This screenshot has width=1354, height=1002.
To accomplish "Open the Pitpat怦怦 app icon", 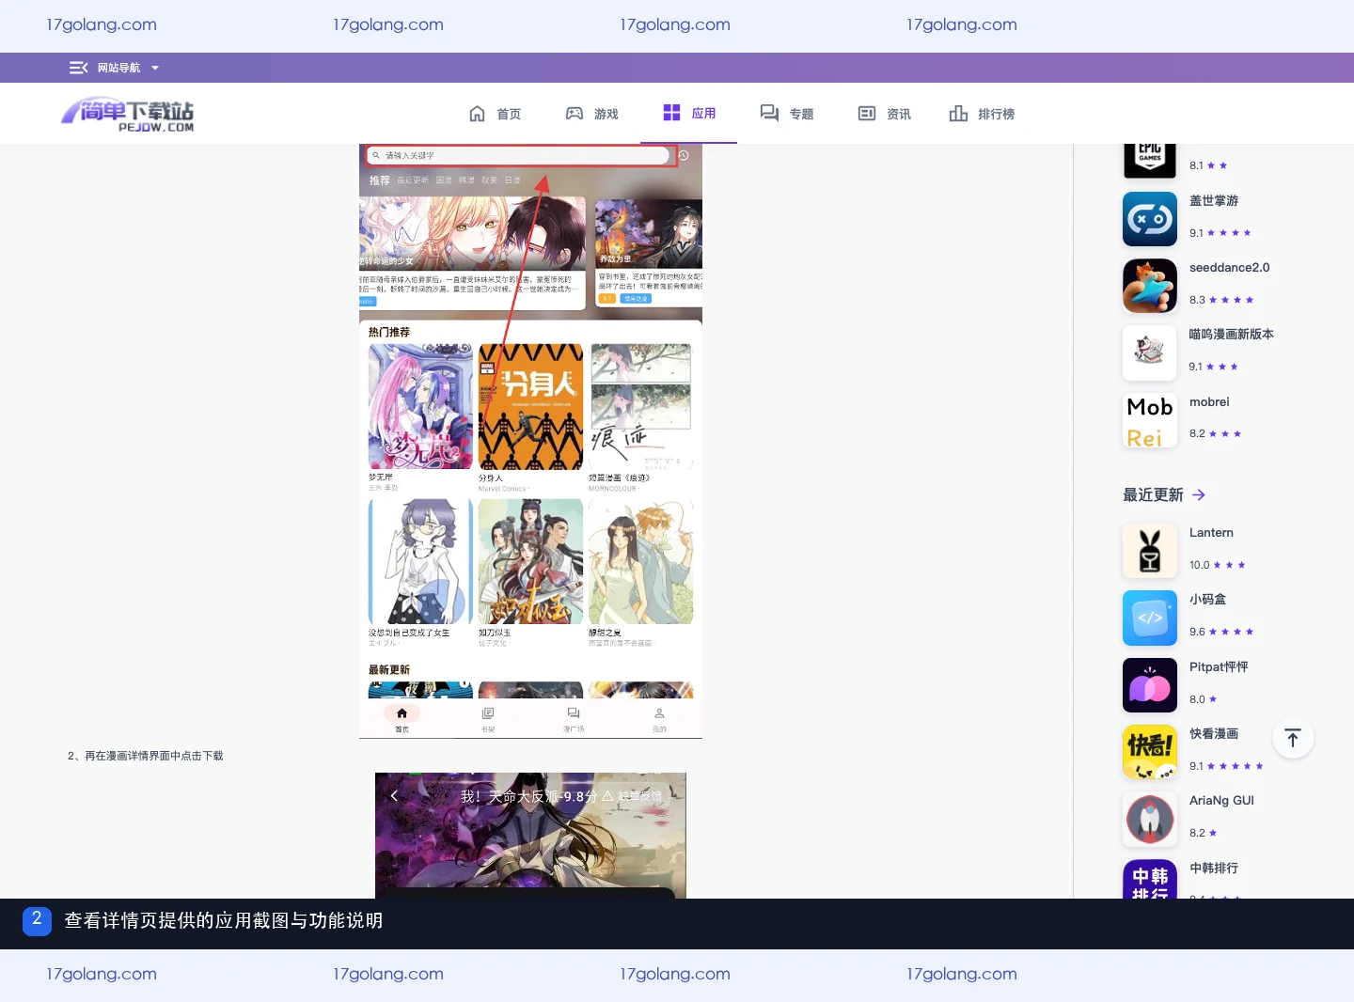I will point(1150,685).
